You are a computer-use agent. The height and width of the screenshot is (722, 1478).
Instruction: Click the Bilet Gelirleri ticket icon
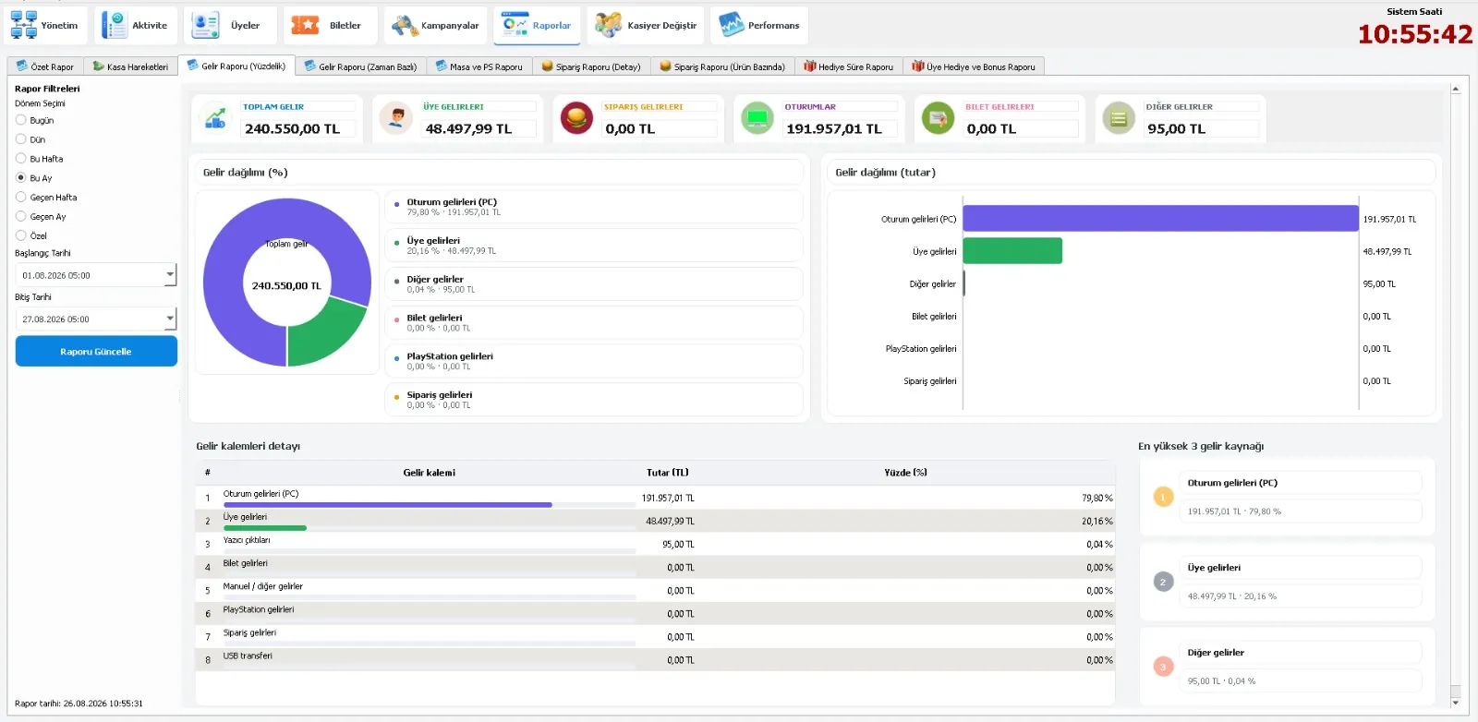[x=938, y=118]
